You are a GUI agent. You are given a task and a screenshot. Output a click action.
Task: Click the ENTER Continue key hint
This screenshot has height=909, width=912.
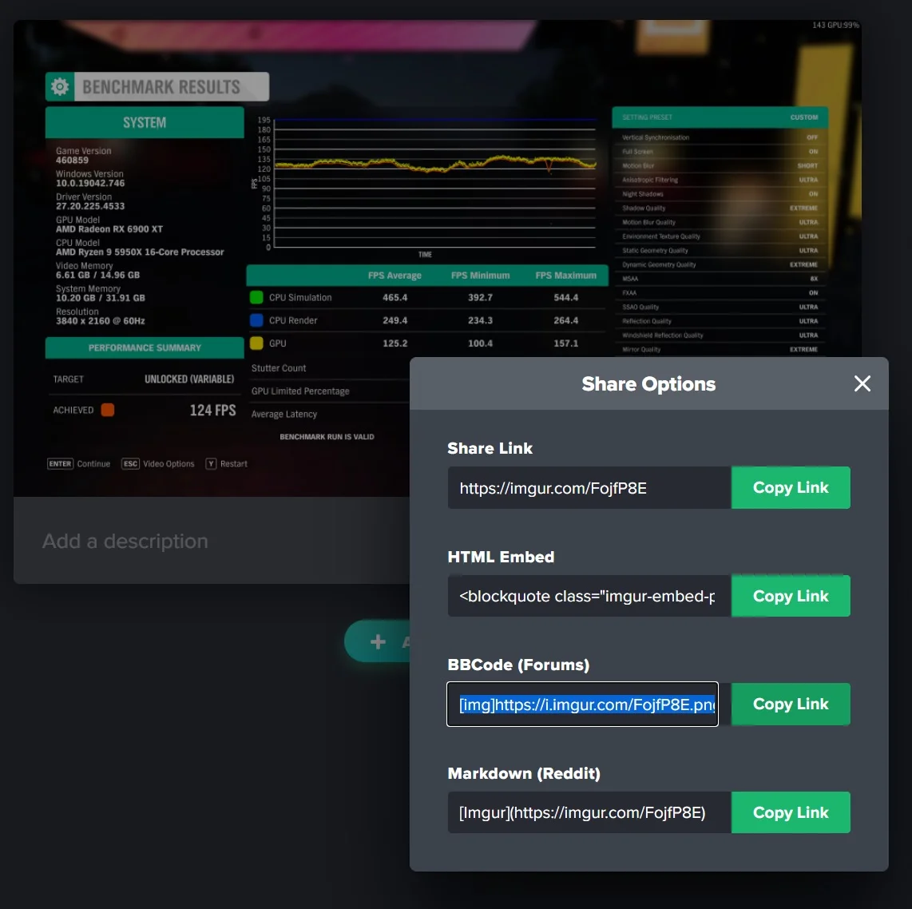(78, 463)
